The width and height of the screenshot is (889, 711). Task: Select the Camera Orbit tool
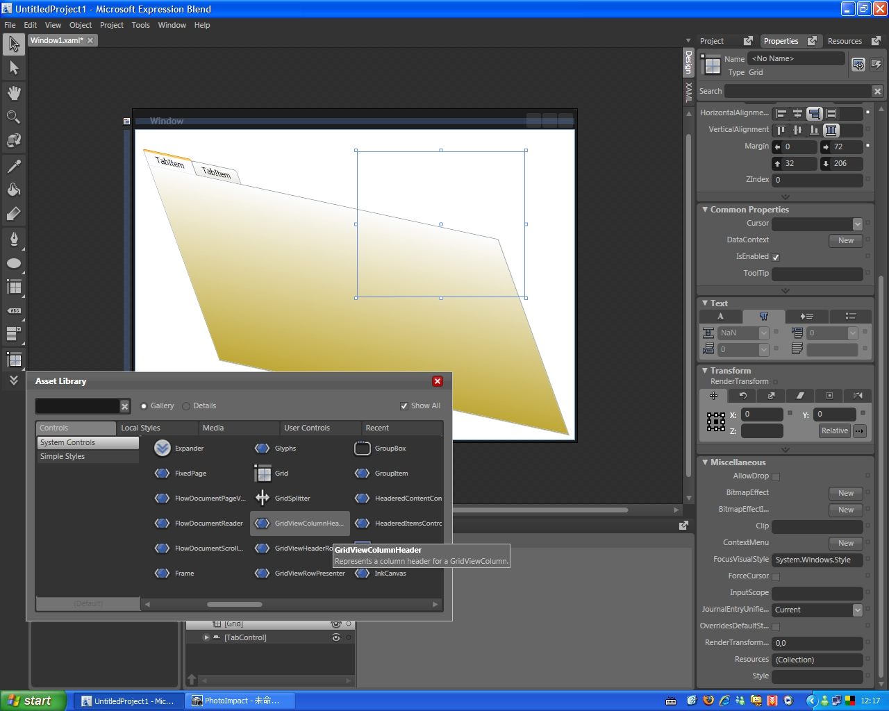[x=14, y=140]
